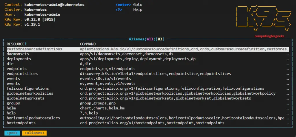
Task: Select the helm resource row
Action: [x=148, y=108]
